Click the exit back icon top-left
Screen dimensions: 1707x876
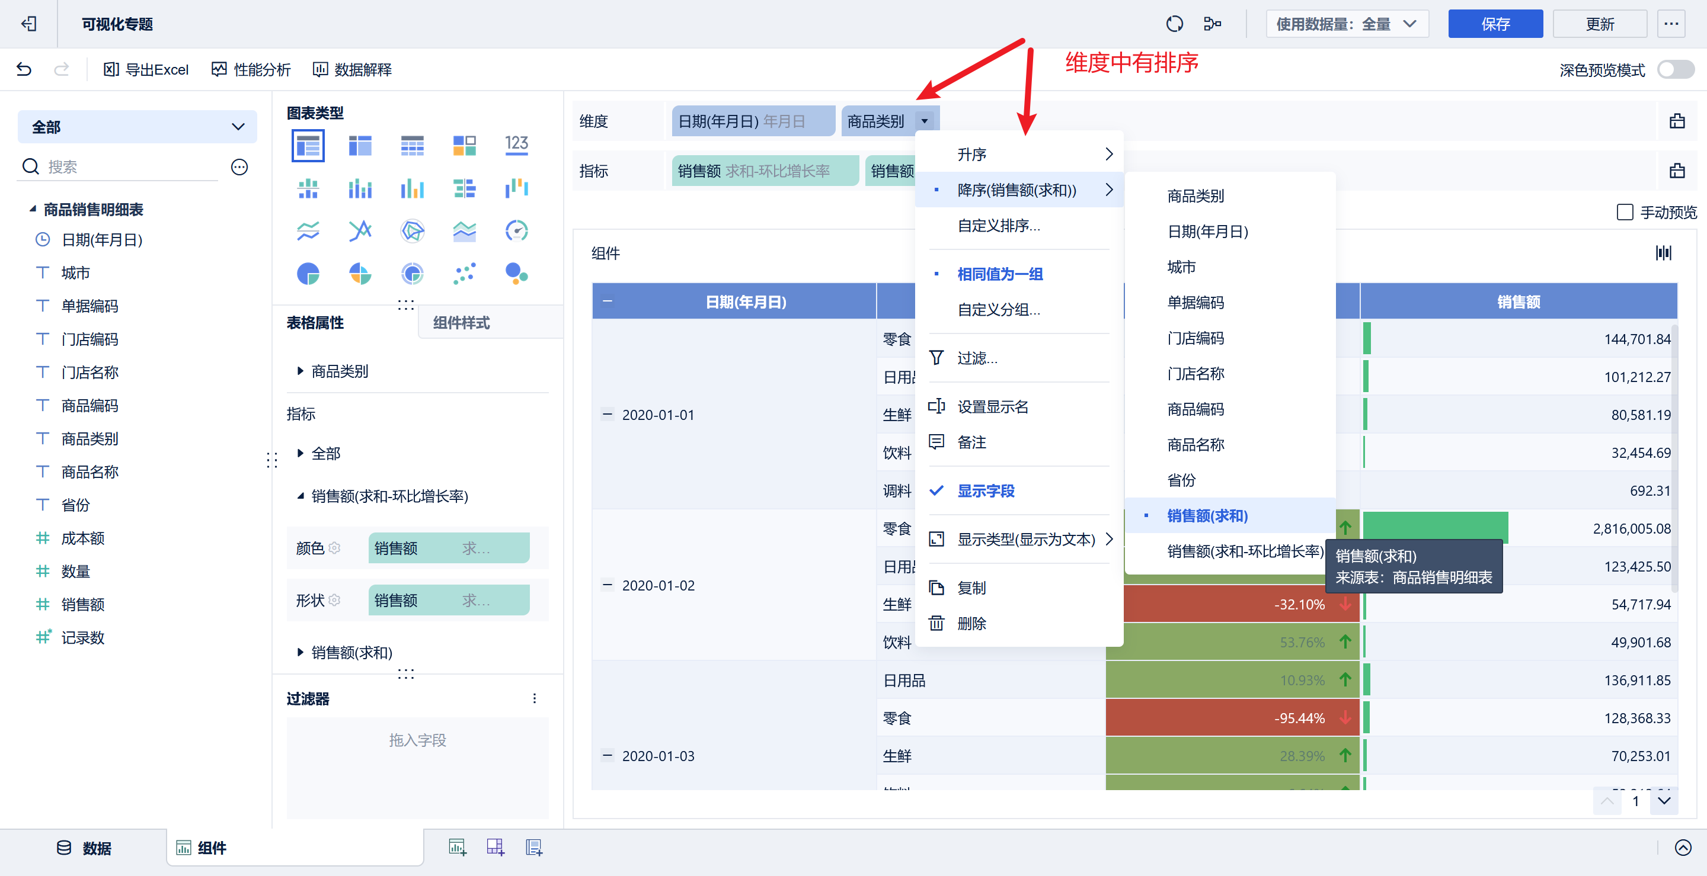(28, 24)
